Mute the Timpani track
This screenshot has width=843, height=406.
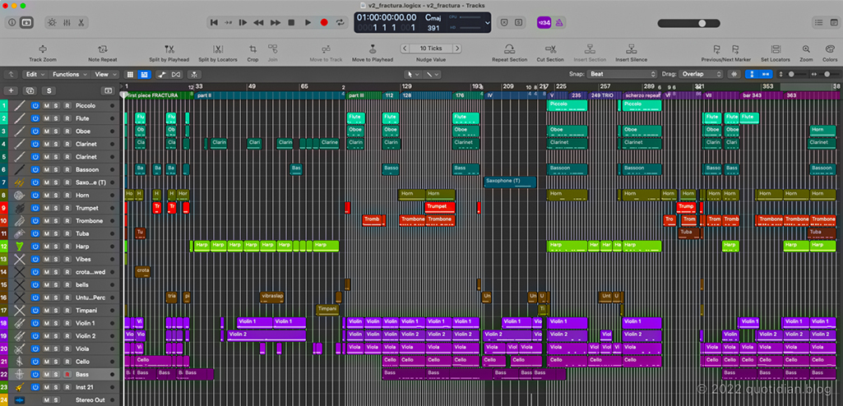pos(46,311)
